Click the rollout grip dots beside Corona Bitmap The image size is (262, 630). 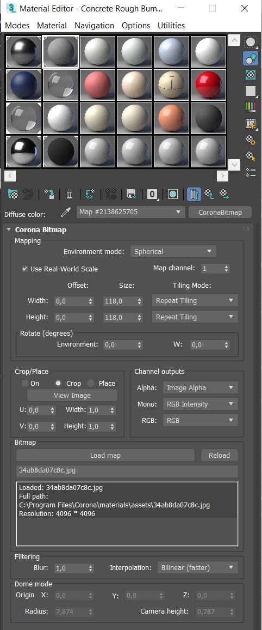pyautogui.click(x=247, y=229)
